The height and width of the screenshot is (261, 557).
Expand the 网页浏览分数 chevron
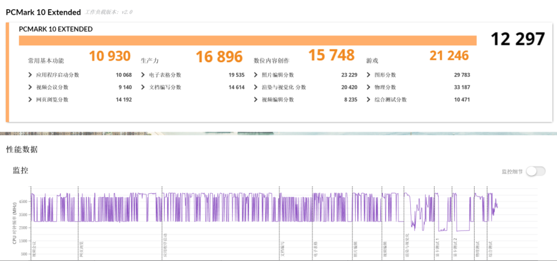(x=30, y=100)
